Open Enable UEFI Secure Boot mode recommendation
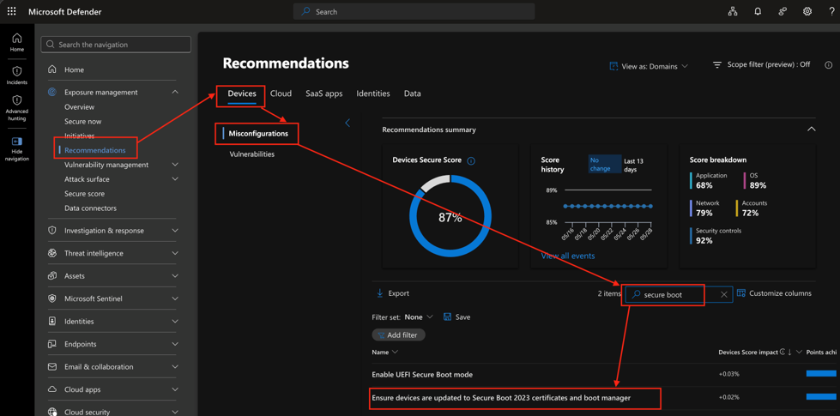 422,374
